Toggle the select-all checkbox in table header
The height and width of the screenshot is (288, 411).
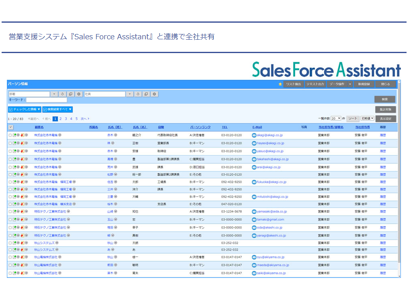coord(11,127)
